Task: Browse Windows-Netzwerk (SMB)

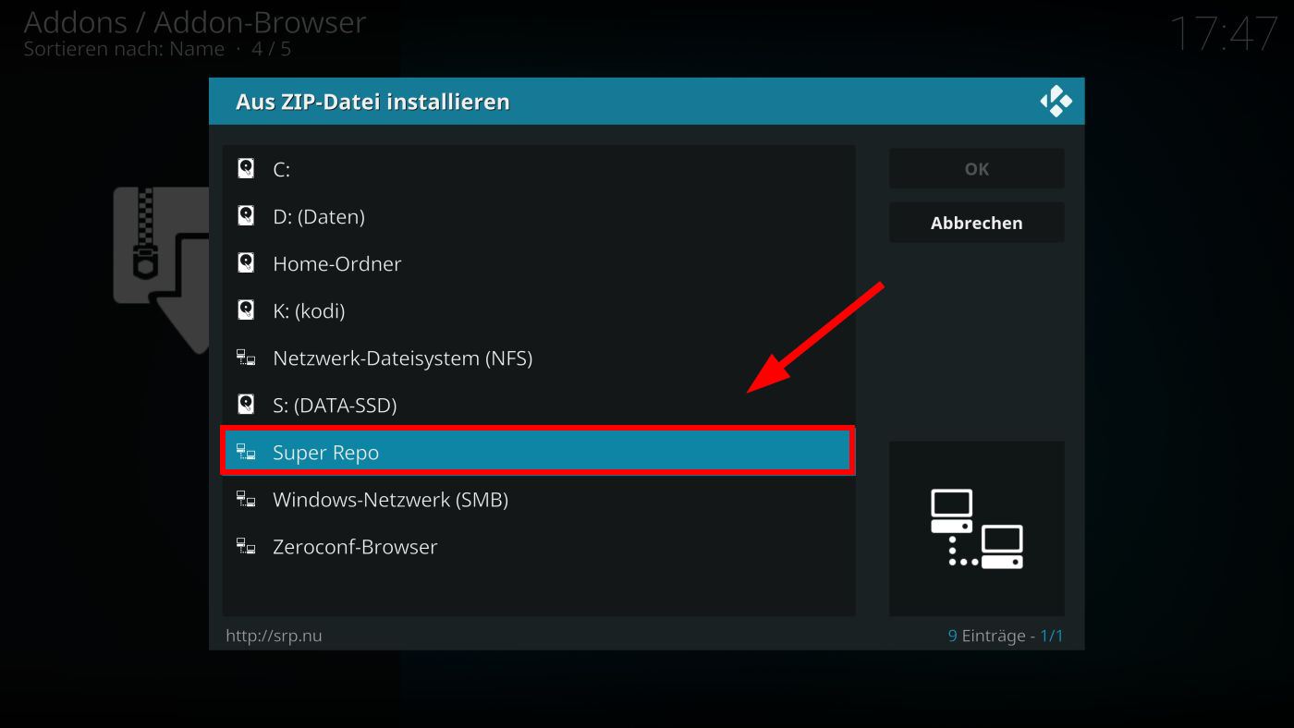Action: click(539, 499)
